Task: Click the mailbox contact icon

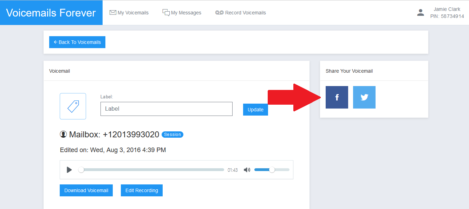Action: 63,134
